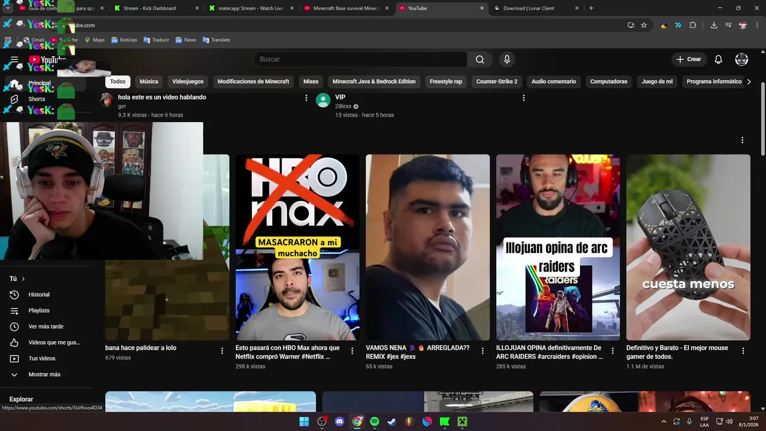The height and width of the screenshot is (431, 766).
Task: Open Windows Start button
Action: [304, 421]
